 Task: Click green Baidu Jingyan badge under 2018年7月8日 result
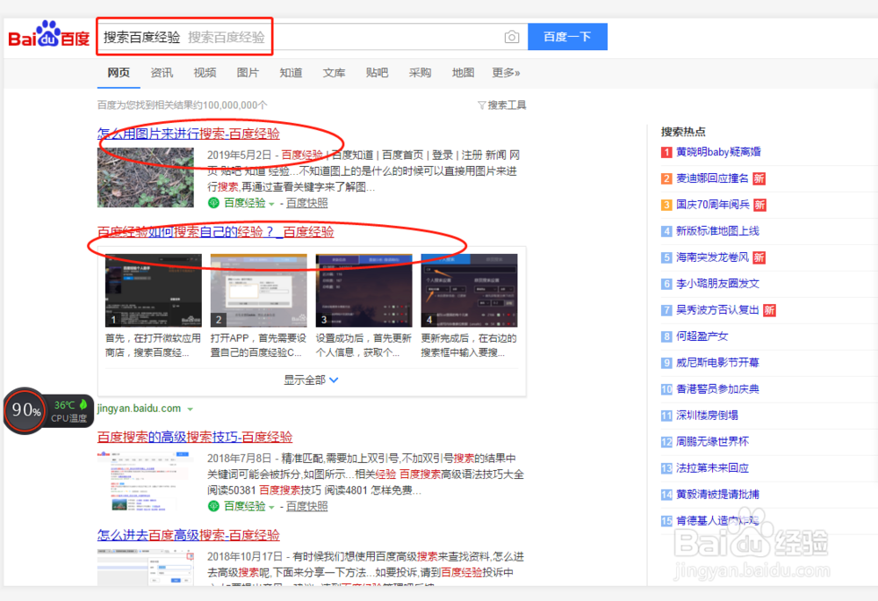(213, 506)
